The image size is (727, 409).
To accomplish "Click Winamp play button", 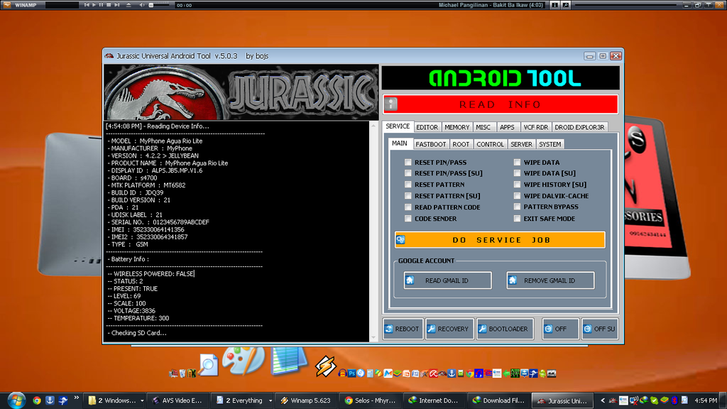I will [x=94, y=5].
